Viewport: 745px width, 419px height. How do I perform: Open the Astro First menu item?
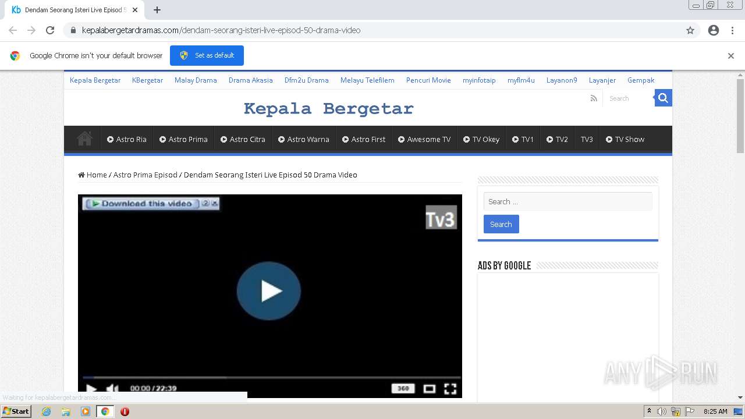[x=364, y=139]
